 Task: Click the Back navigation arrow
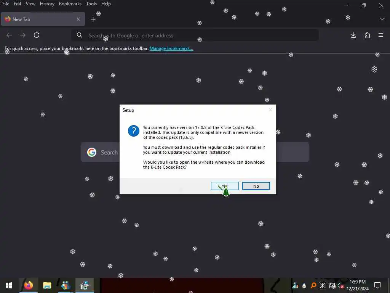pyautogui.click(x=9, y=35)
